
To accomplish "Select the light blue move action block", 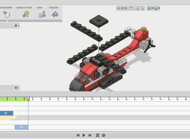I will click(21, 127).
